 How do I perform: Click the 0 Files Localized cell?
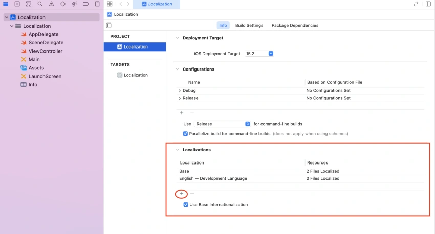(323, 179)
